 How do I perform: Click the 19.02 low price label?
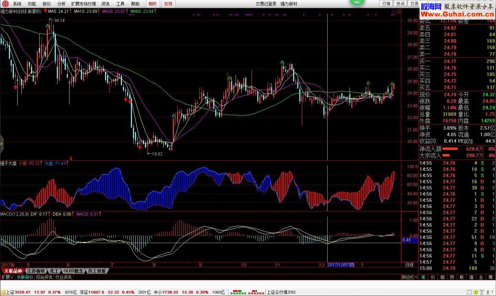click(157, 154)
